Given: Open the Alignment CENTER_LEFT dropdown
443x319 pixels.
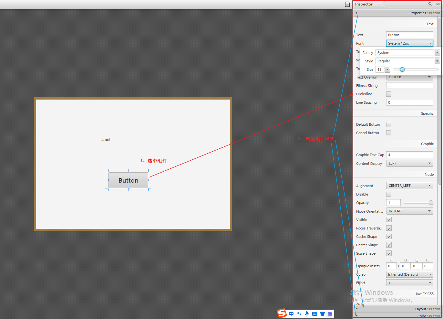Looking at the screenshot, I should pos(409,185).
